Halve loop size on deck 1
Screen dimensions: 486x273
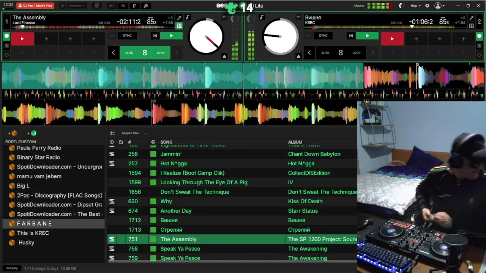[113, 53]
